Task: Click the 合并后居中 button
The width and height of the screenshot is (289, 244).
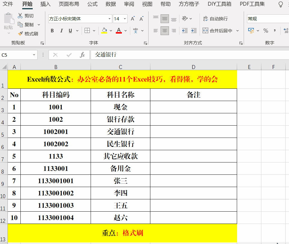Action: click(217, 31)
